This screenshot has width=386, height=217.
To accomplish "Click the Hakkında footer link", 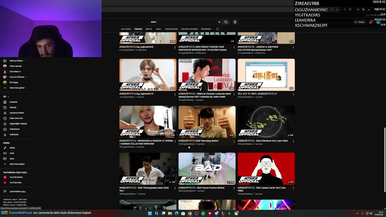I will pos(7,200).
